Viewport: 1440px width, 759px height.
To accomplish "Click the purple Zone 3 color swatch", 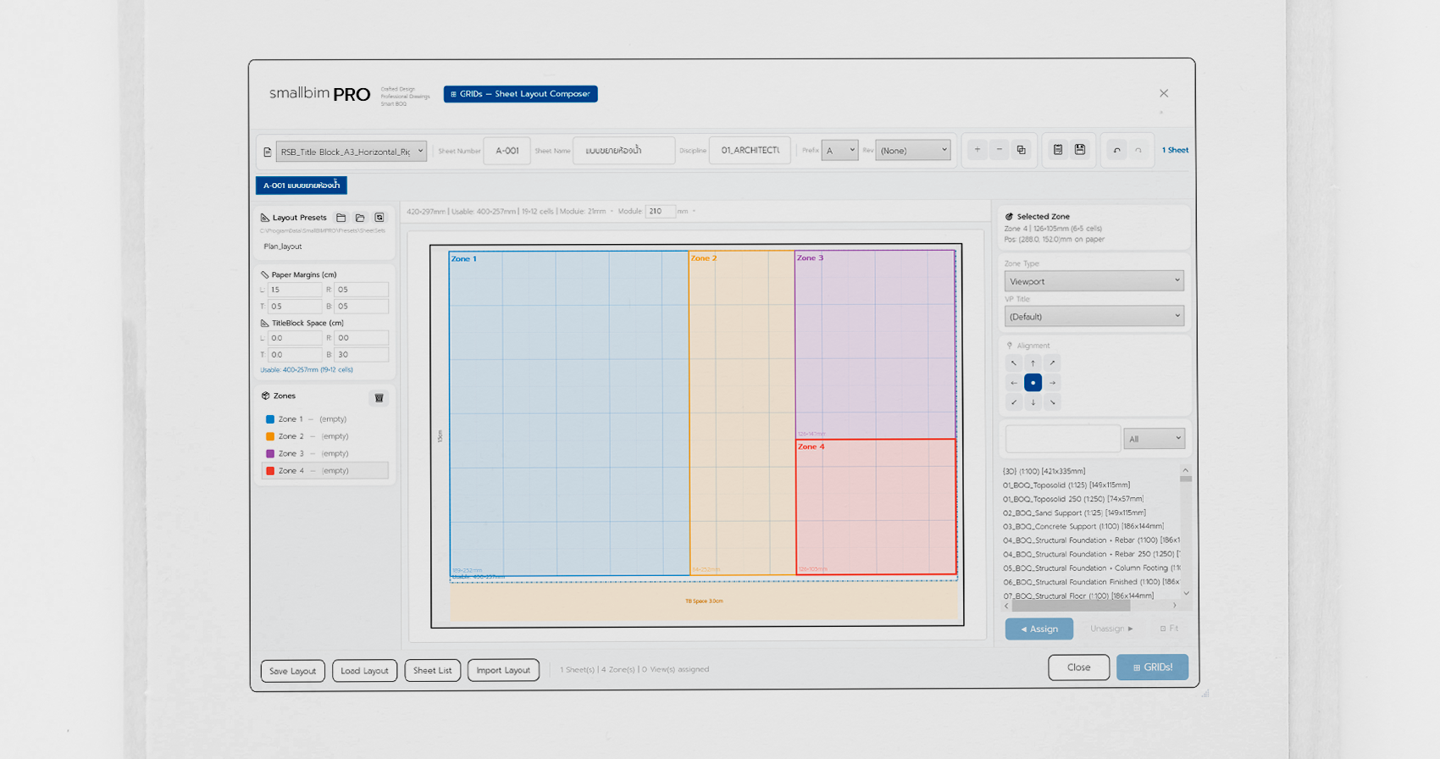I will coord(270,454).
